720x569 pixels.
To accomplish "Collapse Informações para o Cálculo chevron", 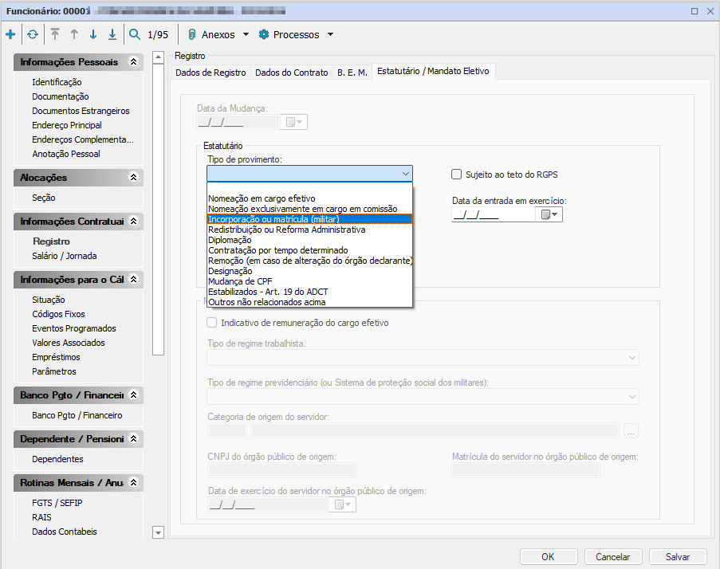I will coord(134,279).
